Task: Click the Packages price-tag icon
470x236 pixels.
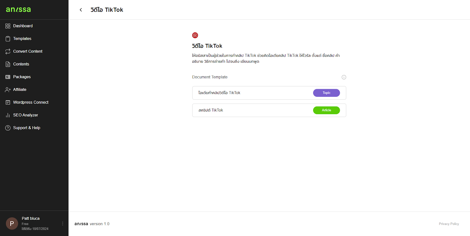Action: pos(8,77)
